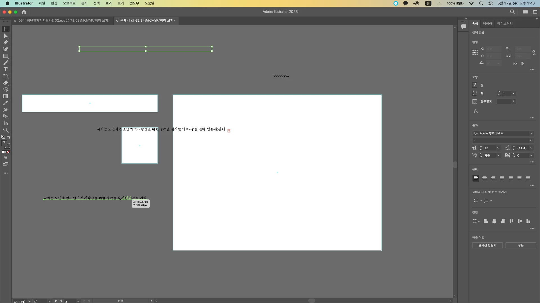The height and width of the screenshot is (303, 540).
Task: Click the fill color swatch in 모양
Action: pos(475,85)
